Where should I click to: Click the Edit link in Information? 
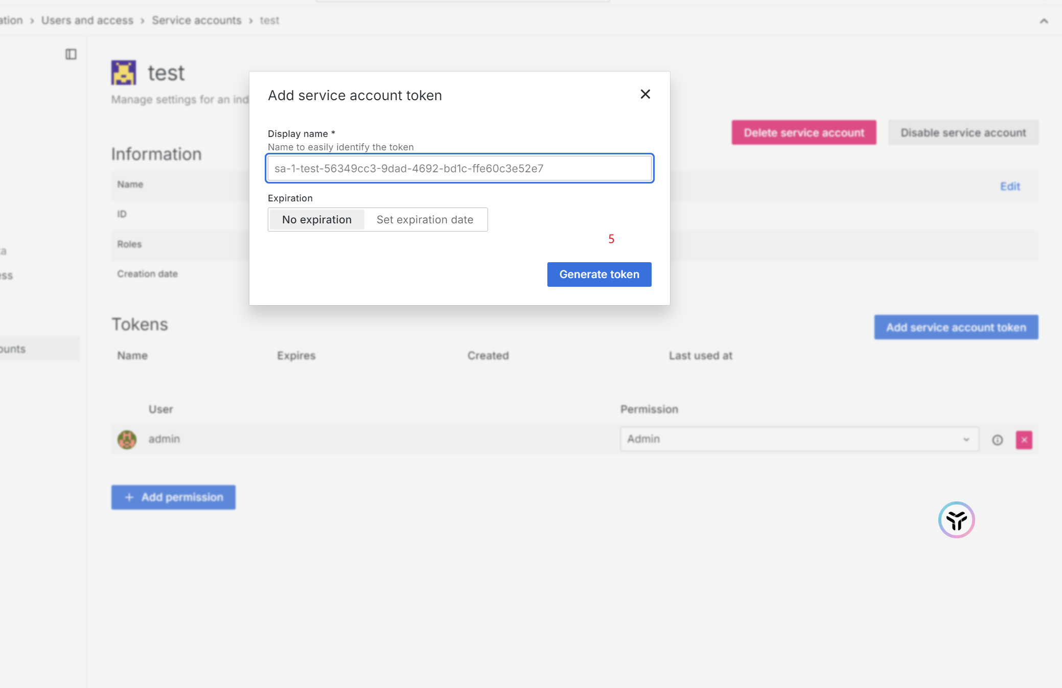pyautogui.click(x=1009, y=187)
